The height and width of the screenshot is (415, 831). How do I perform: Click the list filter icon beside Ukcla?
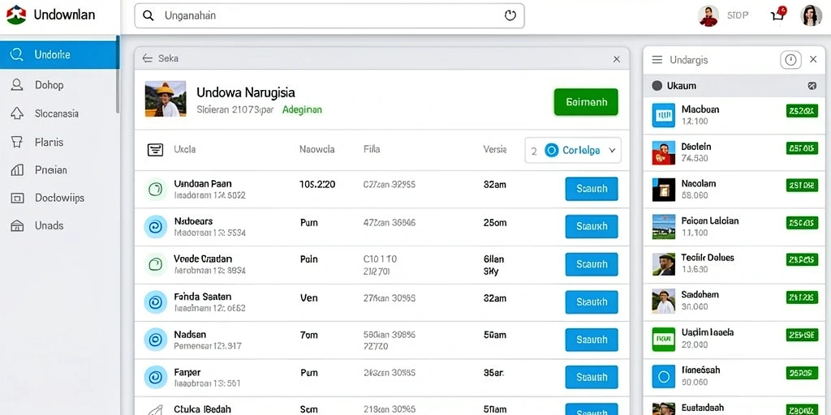coord(155,150)
